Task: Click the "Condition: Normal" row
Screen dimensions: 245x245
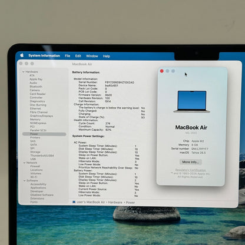Action: click(x=97, y=127)
